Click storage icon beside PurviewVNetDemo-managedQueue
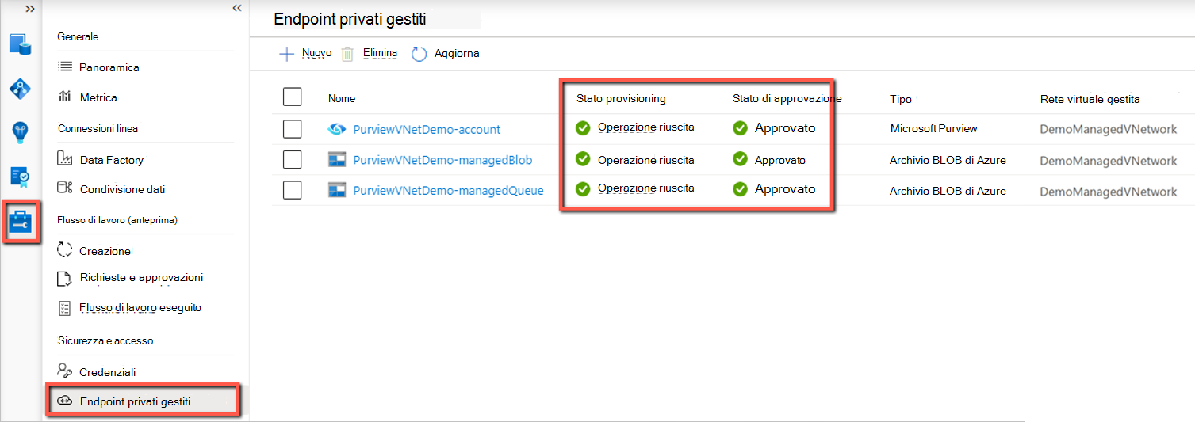The image size is (1195, 422). (x=337, y=190)
